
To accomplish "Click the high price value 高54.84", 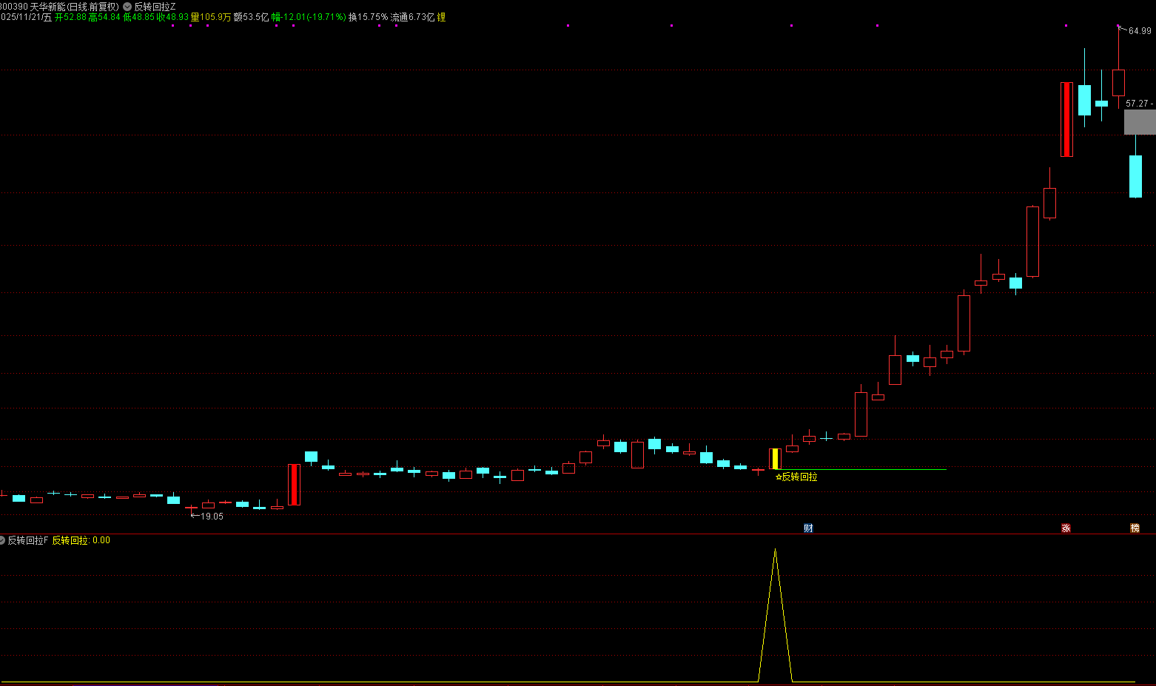I will pyautogui.click(x=104, y=17).
